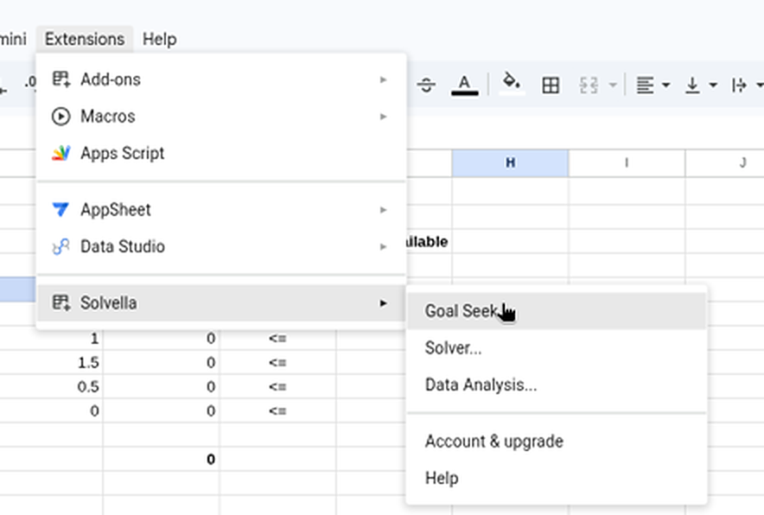The height and width of the screenshot is (515, 764).
Task: Open the Data Studio submenu
Action: 221,246
